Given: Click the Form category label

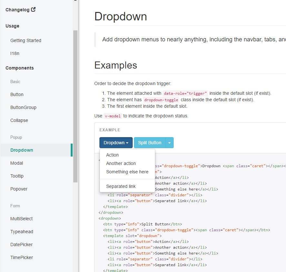Looking at the screenshot, I should point(15,206).
